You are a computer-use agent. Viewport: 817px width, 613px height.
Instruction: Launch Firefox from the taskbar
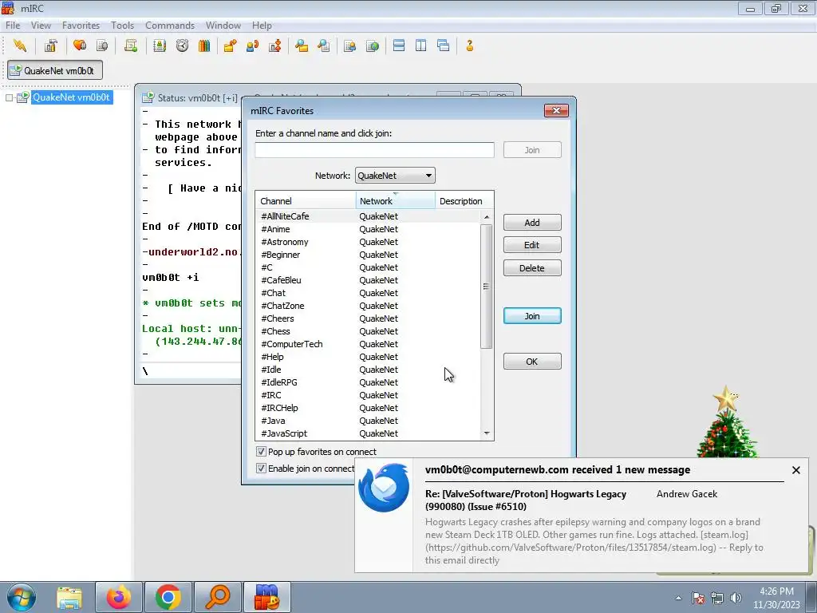(x=119, y=597)
